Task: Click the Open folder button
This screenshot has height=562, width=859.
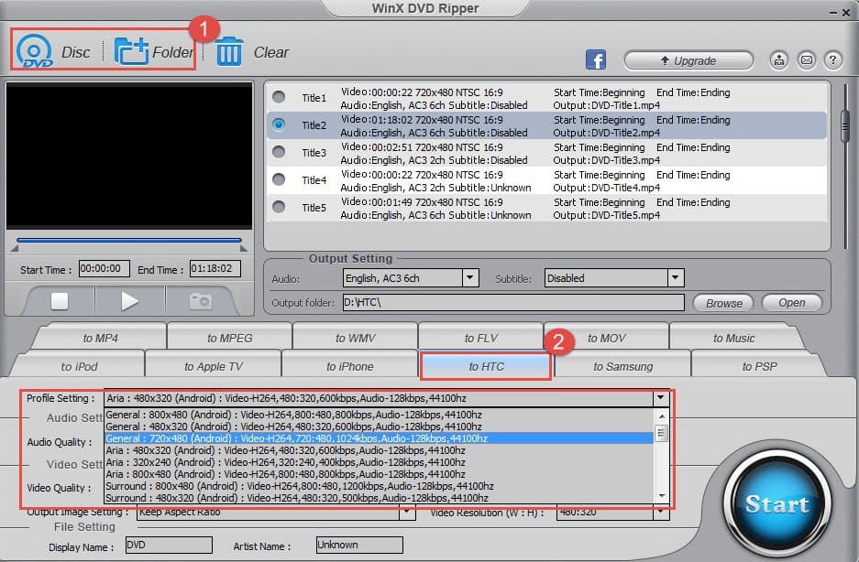Action: coord(791,303)
